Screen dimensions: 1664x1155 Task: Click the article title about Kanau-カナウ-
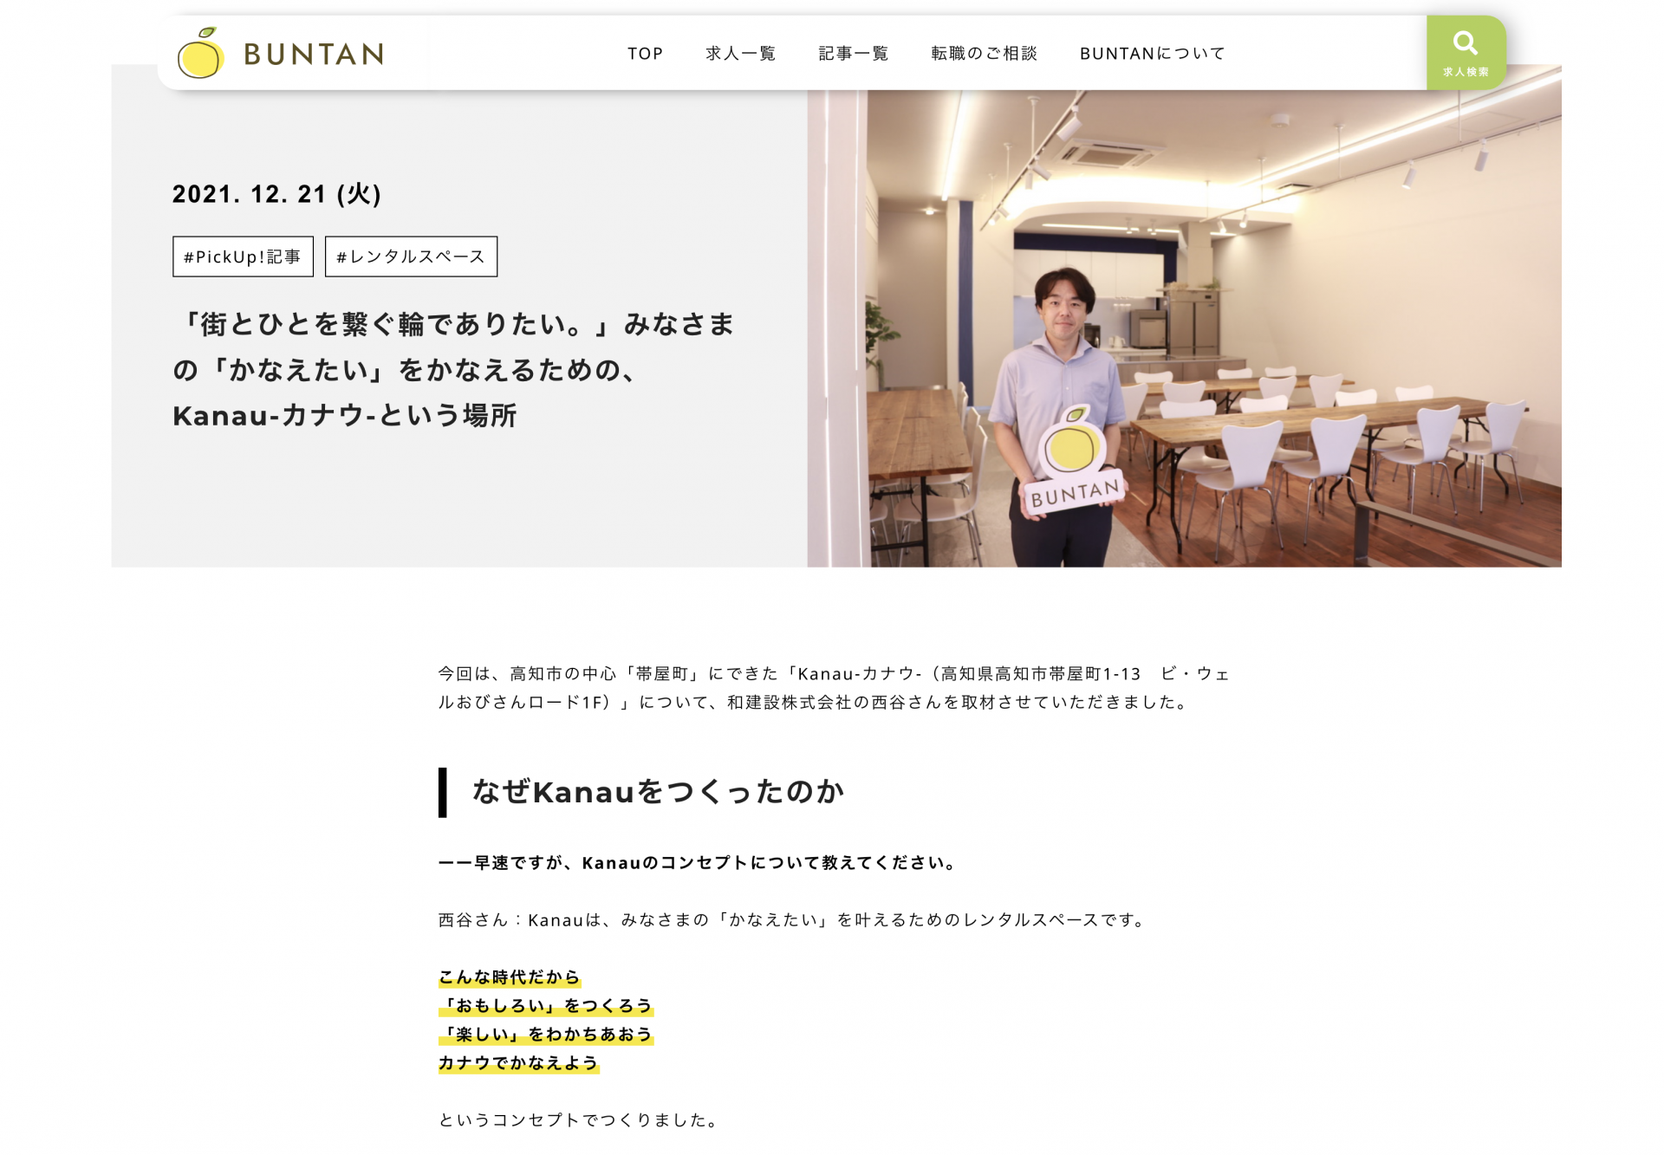coord(453,370)
